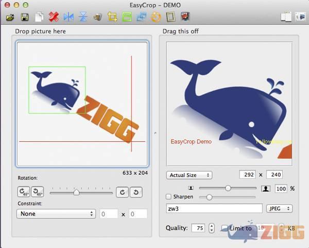
Task: Click the Sharpen amount slider knob
Action: tap(209, 197)
